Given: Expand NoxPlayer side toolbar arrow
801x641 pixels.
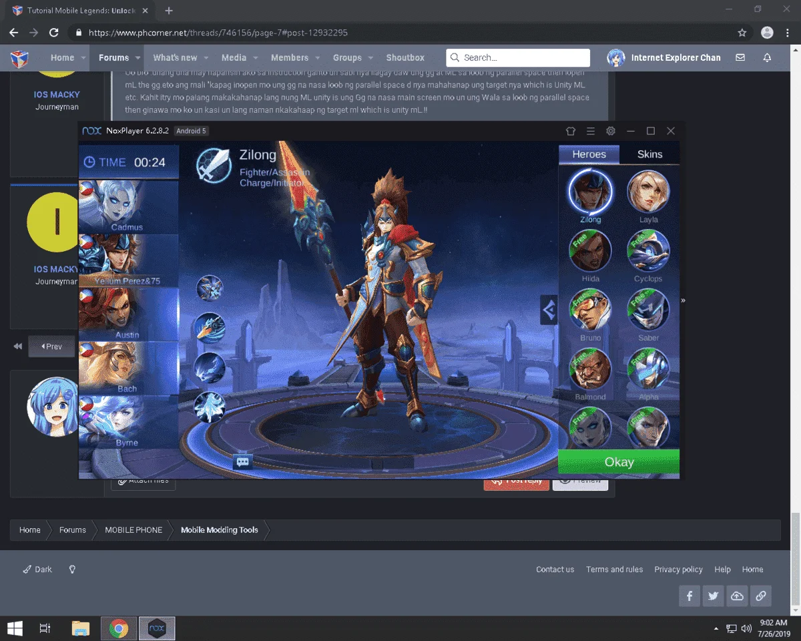Looking at the screenshot, I should click(x=683, y=300).
